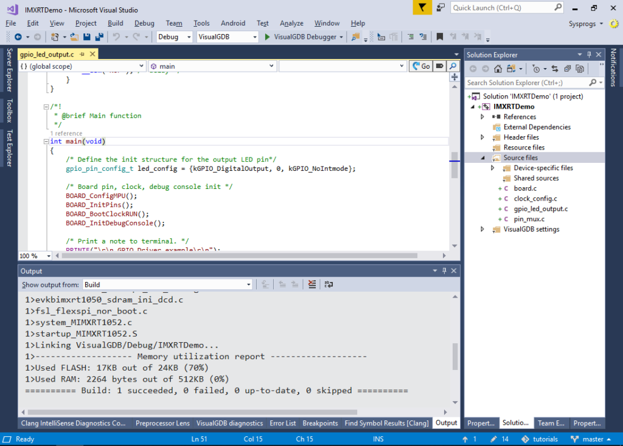
Task: Click the search icon in Solution Explorer
Action: pyautogui.click(x=593, y=83)
